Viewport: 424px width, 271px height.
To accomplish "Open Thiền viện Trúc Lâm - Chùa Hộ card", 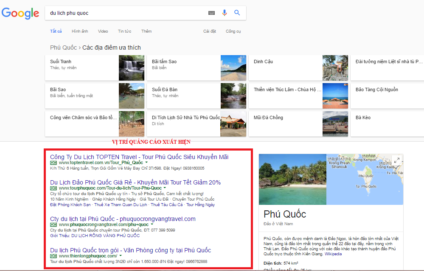I will 298,96.
